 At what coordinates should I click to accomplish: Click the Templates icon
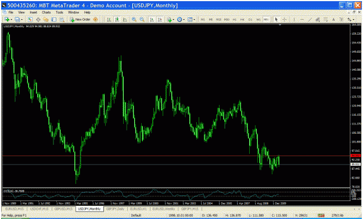pyautogui.click(x=190, y=20)
